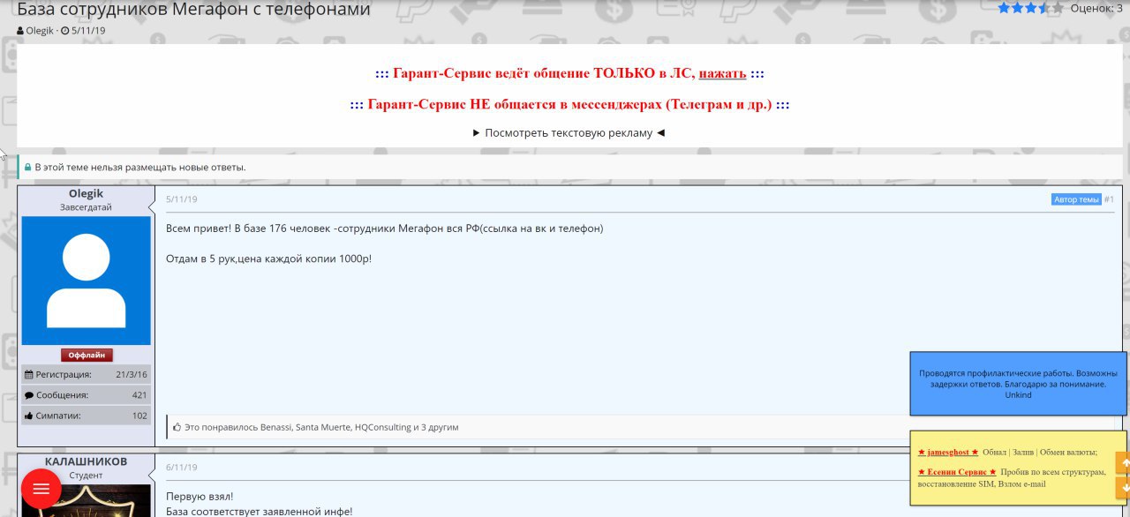1130x517 pixels.
Task: Open the HQConsulting profile from the likes
Action: point(383,427)
